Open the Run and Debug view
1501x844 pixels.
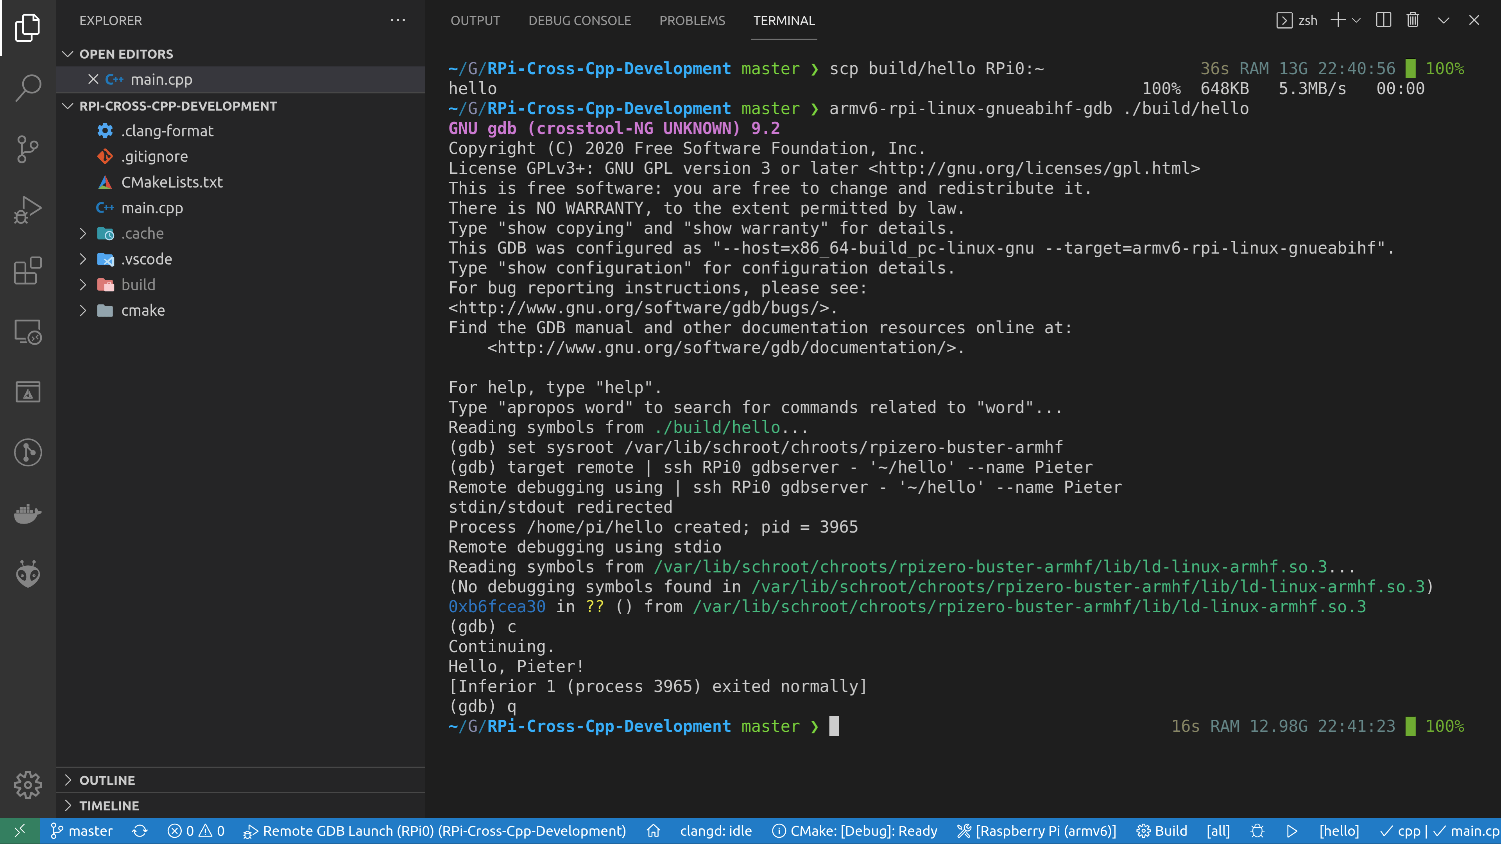tap(27, 210)
